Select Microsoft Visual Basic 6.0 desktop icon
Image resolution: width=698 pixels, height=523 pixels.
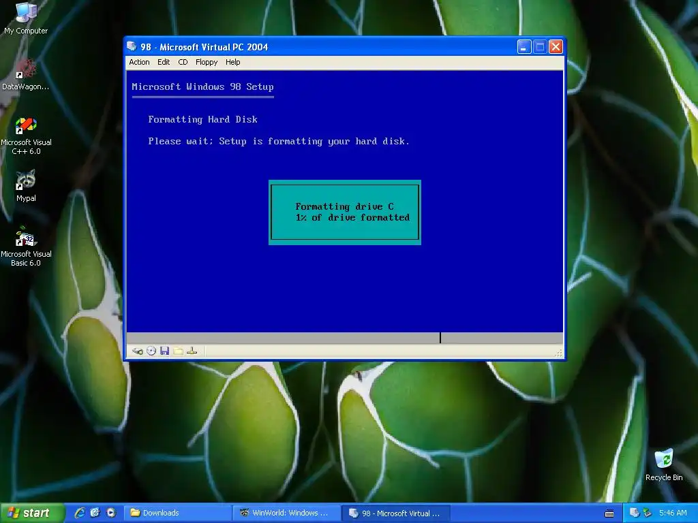click(26, 247)
